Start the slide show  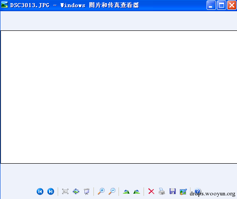87,191
